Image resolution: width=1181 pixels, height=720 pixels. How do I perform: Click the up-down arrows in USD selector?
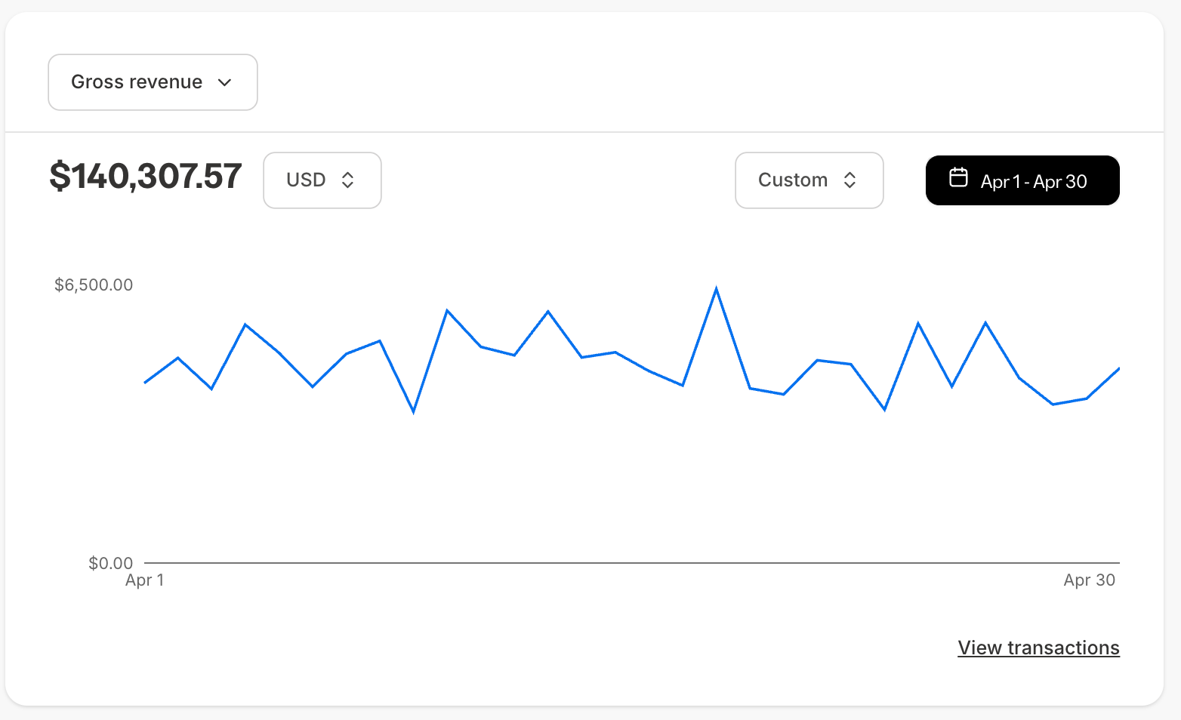point(347,180)
